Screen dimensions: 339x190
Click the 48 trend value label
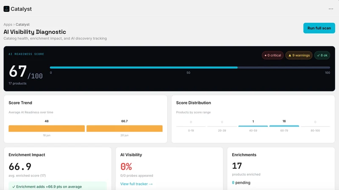[x=47, y=121]
